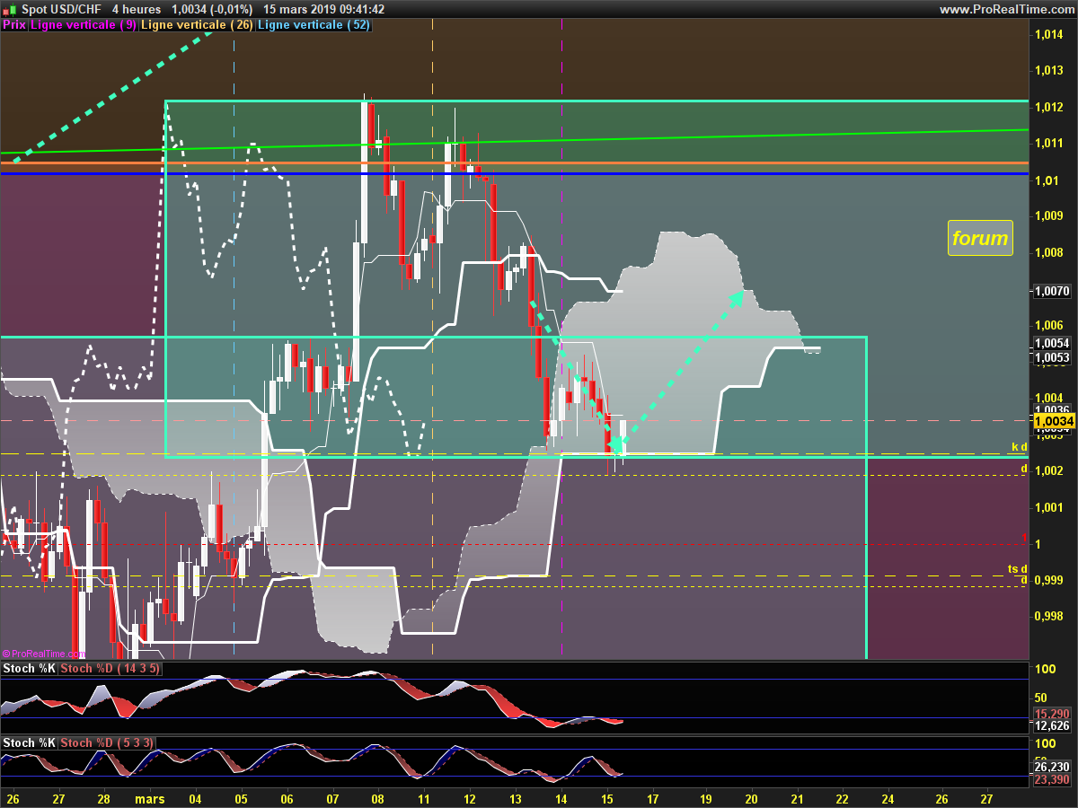This screenshot has height=808, width=1078.
Task: Select the Ligne verticale (9) label
Action: coord(84,25)
